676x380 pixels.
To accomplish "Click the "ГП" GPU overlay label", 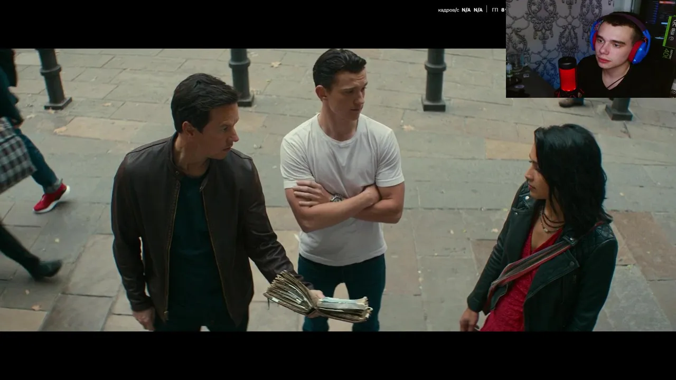I will (x=495, y=10).
